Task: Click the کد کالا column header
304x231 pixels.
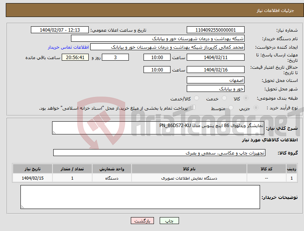Action: (267, 169)
